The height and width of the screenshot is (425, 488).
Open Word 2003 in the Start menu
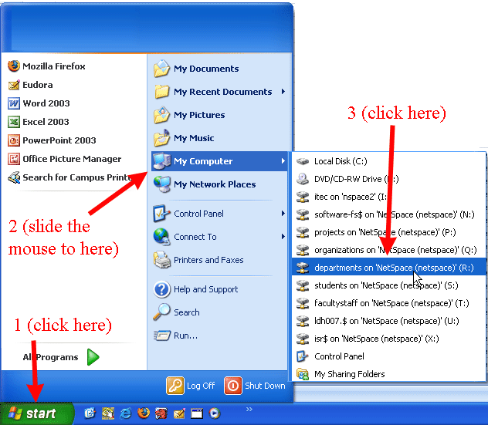click(39, 103)
